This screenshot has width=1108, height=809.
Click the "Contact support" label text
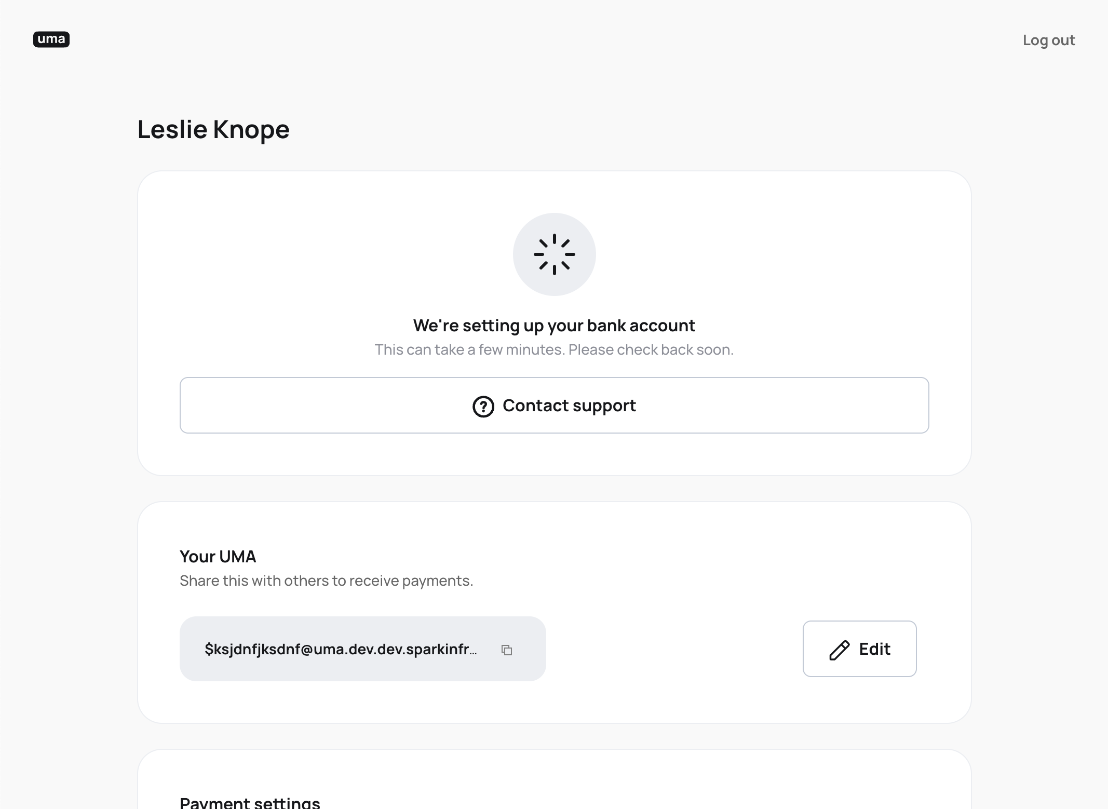point(569,406)
